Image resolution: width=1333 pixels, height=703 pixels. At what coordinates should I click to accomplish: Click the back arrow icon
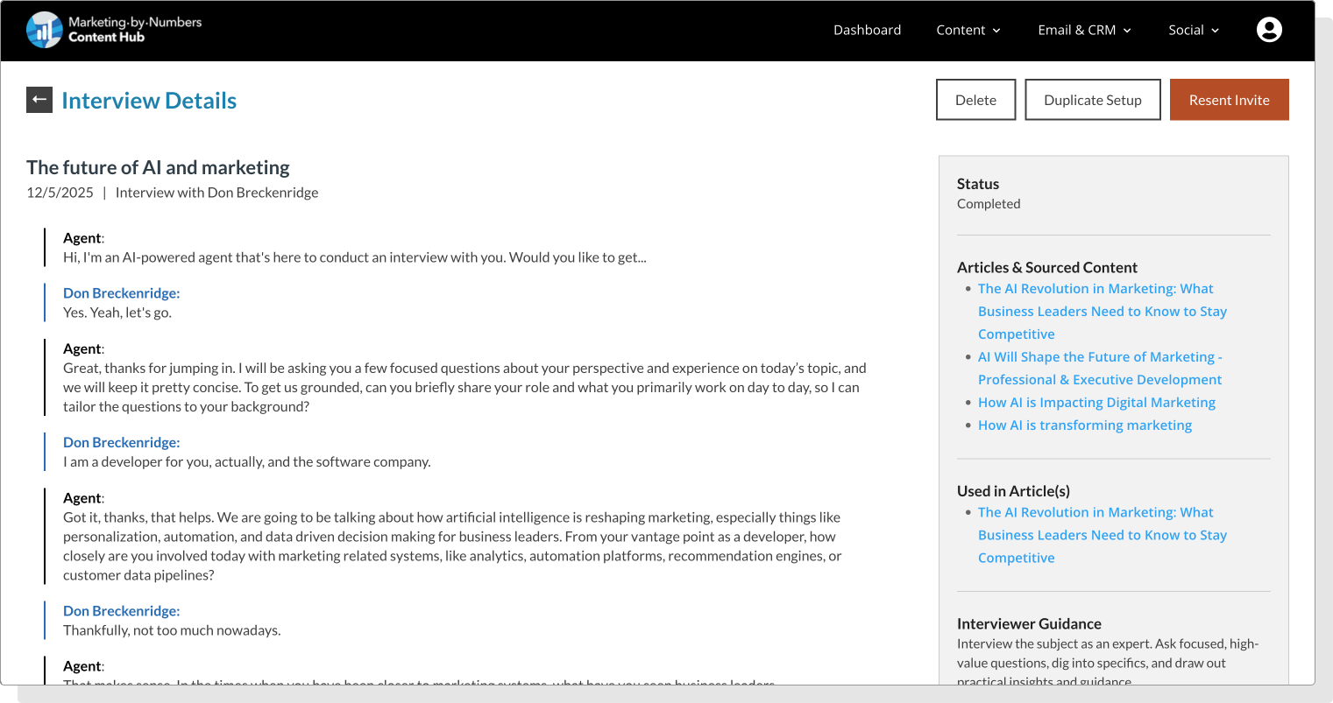pyautogui.click(x=39, y=100)
